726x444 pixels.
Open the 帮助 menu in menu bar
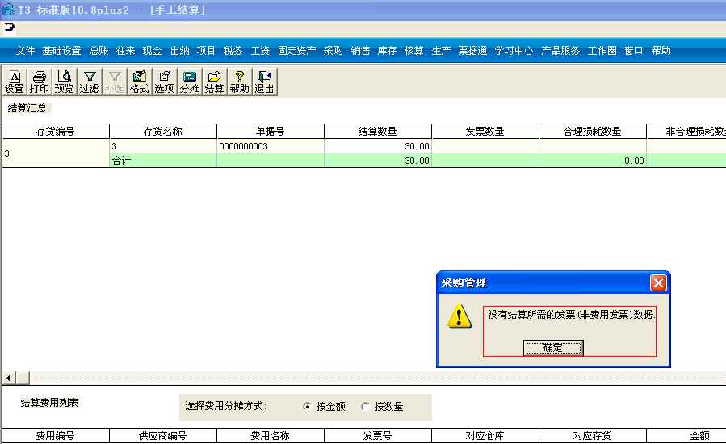pos(661,51)
